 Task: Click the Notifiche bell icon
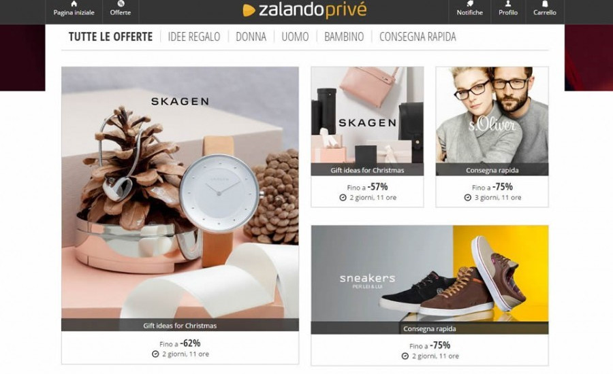[469, 3]
